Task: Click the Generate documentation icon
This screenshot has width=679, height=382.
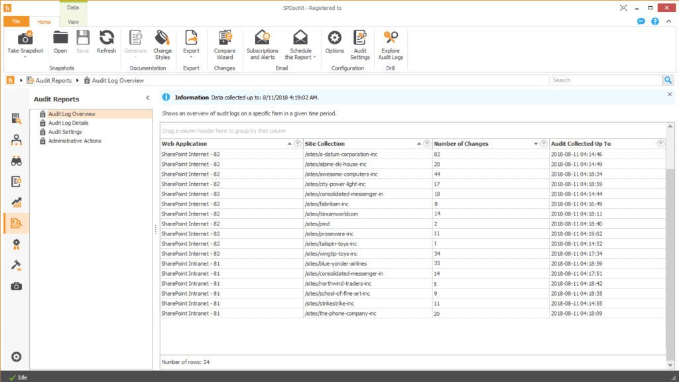Action: pos(135,38)
